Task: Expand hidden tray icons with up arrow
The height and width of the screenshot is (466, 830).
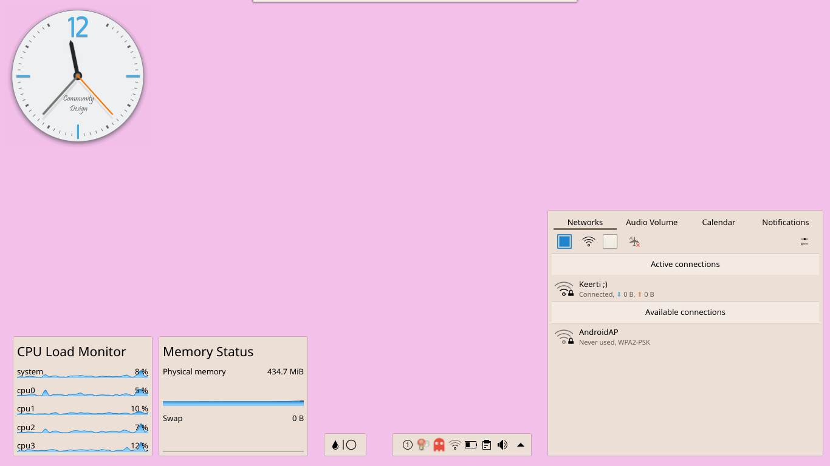Action: click(x=520, y=445)
